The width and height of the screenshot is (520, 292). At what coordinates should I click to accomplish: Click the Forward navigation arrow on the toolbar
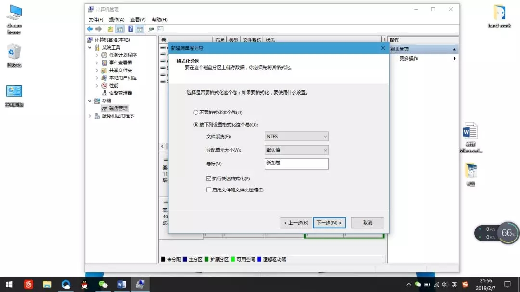[x=98, y=29]
